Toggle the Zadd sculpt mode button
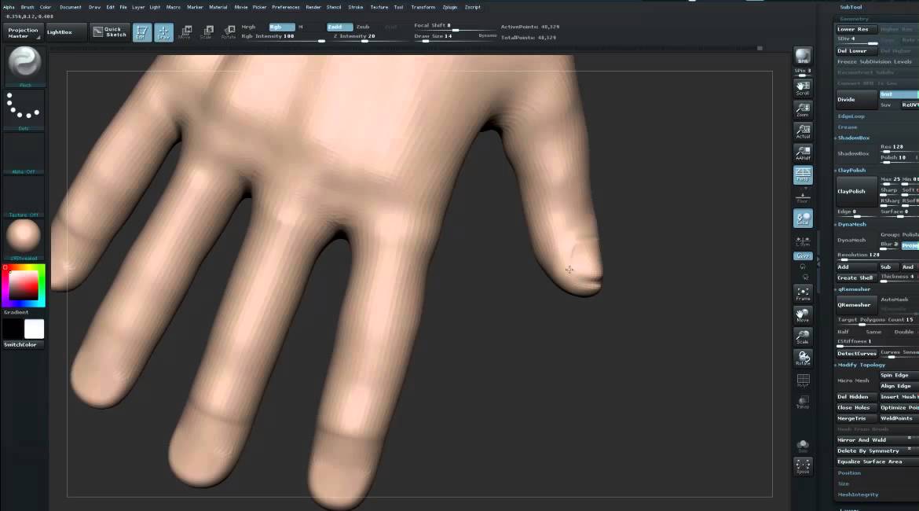This screenshot has width=919, height=511. [339, 27]
